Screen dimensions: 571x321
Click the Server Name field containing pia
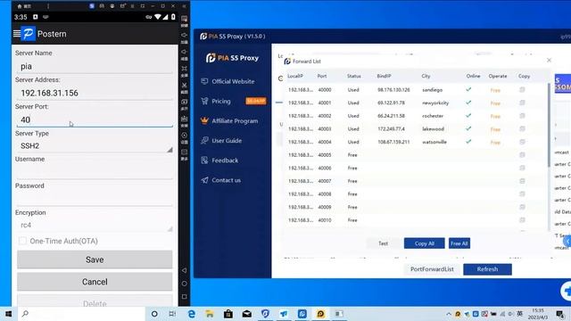pos(95,66)
